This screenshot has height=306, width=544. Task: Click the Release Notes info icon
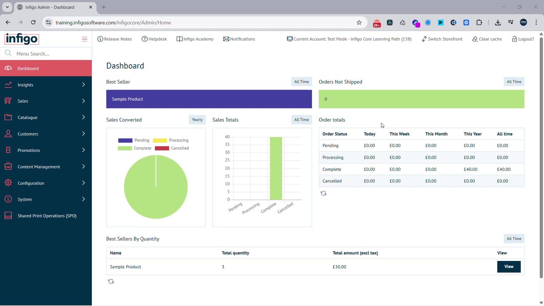tap(100, 39)
